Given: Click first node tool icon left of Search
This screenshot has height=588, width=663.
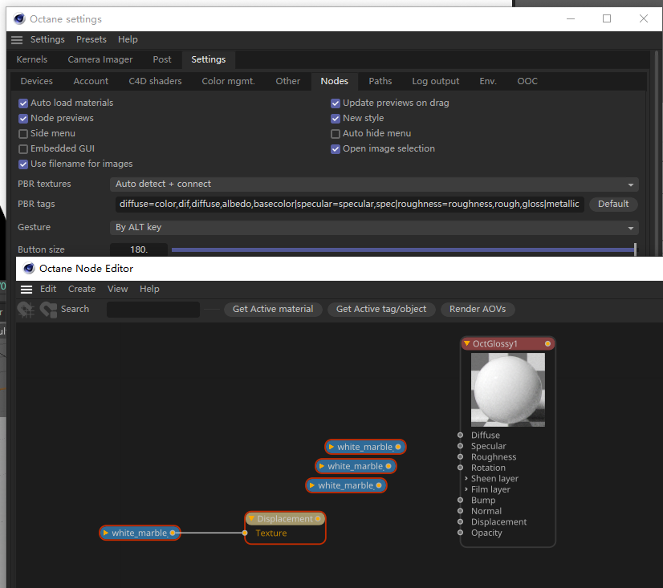Looking at the screenshot, I should point(26,310).
